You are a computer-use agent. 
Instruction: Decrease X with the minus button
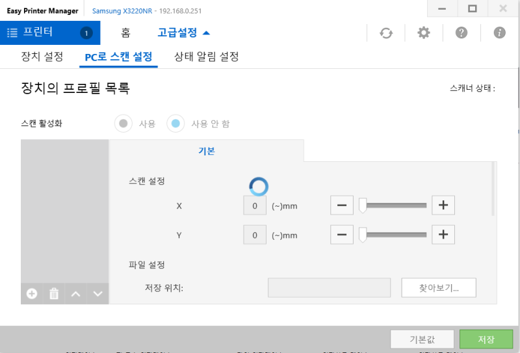342,205
